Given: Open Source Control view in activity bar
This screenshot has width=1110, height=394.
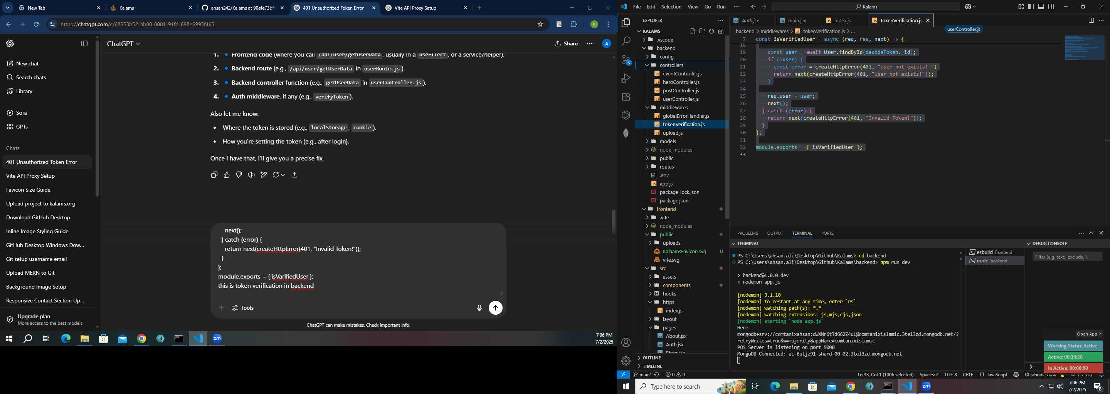Looking at the screenshot, I should (x=626, y=60).
